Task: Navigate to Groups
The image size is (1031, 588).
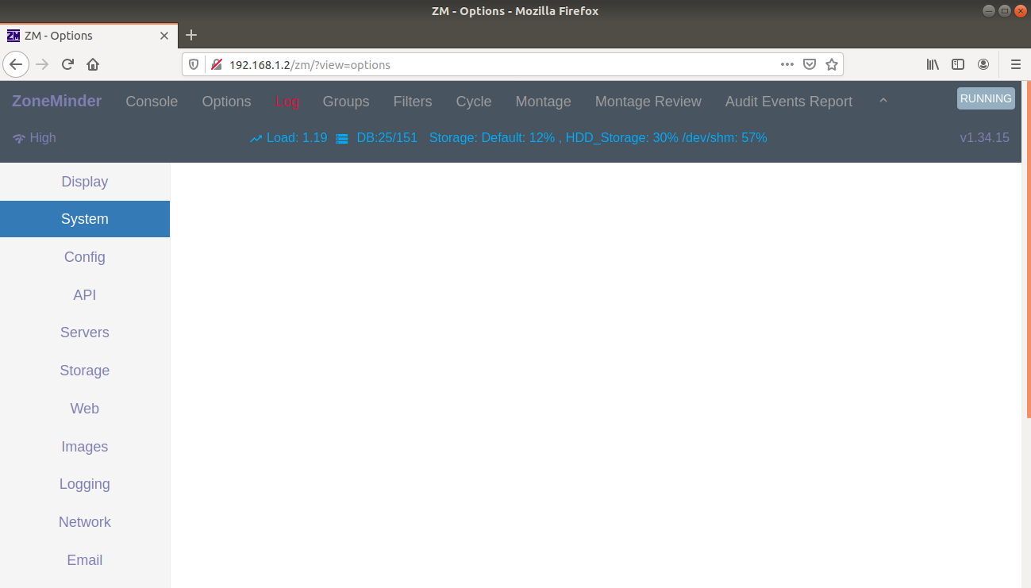Action: point(346,102)
